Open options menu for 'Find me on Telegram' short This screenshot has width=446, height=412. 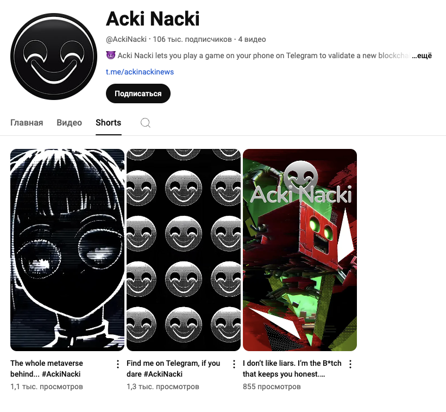tap(234, 364)
